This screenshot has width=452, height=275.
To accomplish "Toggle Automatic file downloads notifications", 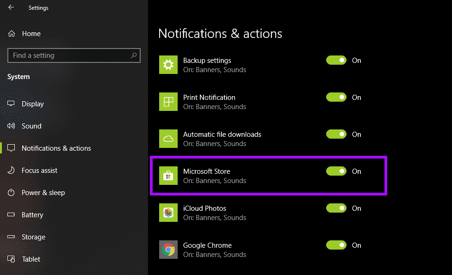I will coord(336,134).
